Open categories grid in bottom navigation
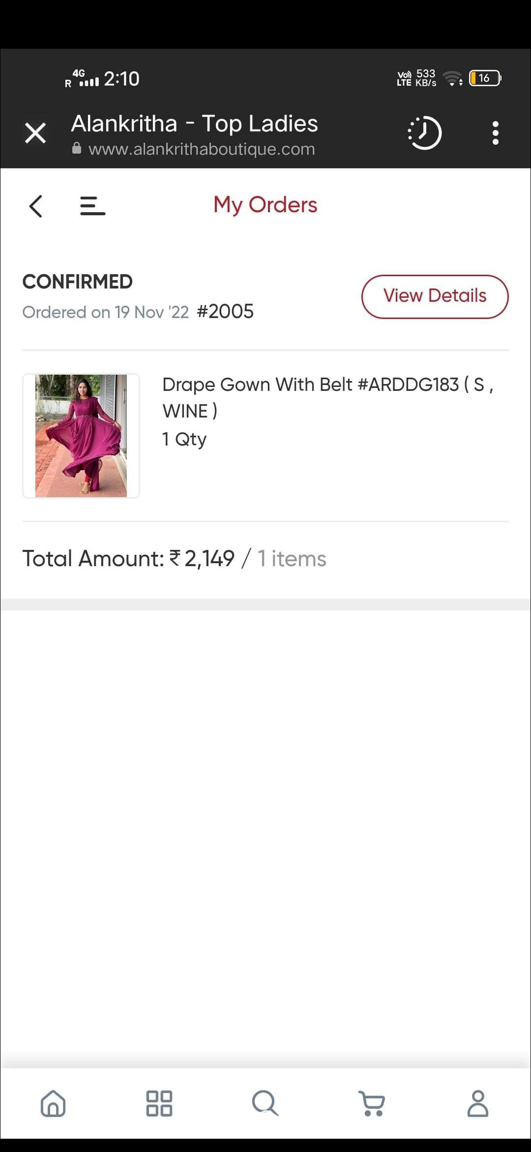Viewport: 531px width, 1152px height. coord(159,1103)
